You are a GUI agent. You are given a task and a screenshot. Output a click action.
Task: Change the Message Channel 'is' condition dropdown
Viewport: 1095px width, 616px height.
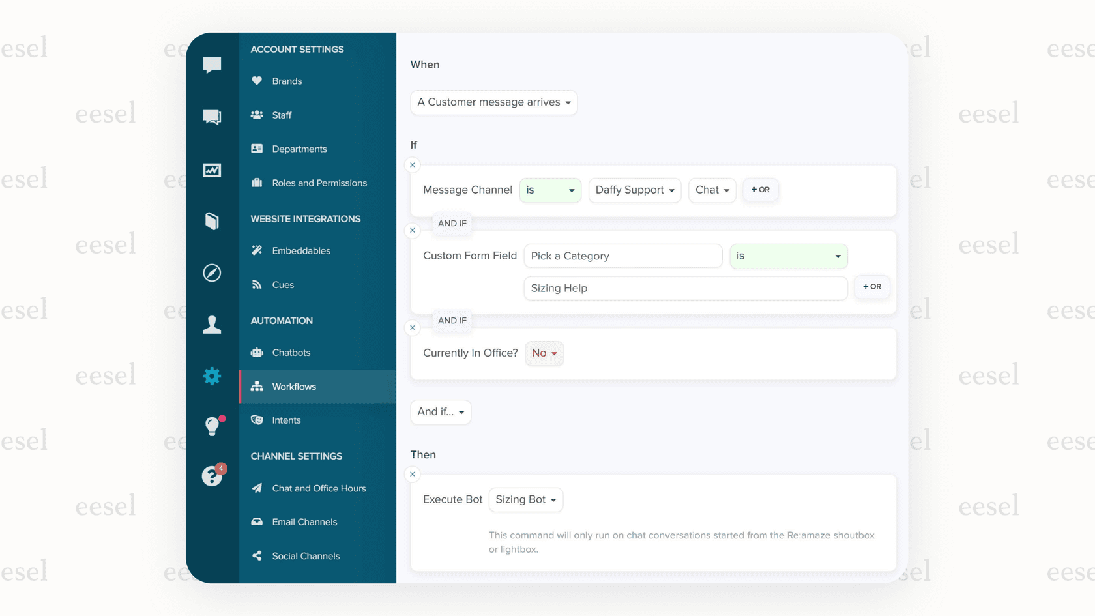click(549, 190)
